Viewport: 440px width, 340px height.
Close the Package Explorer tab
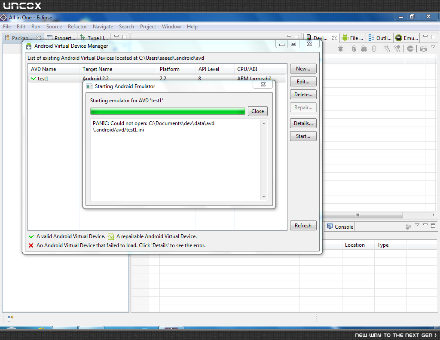click(39, 38)
